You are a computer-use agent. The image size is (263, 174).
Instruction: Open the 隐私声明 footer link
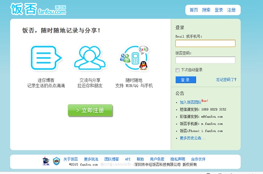[x=178, y=159]
